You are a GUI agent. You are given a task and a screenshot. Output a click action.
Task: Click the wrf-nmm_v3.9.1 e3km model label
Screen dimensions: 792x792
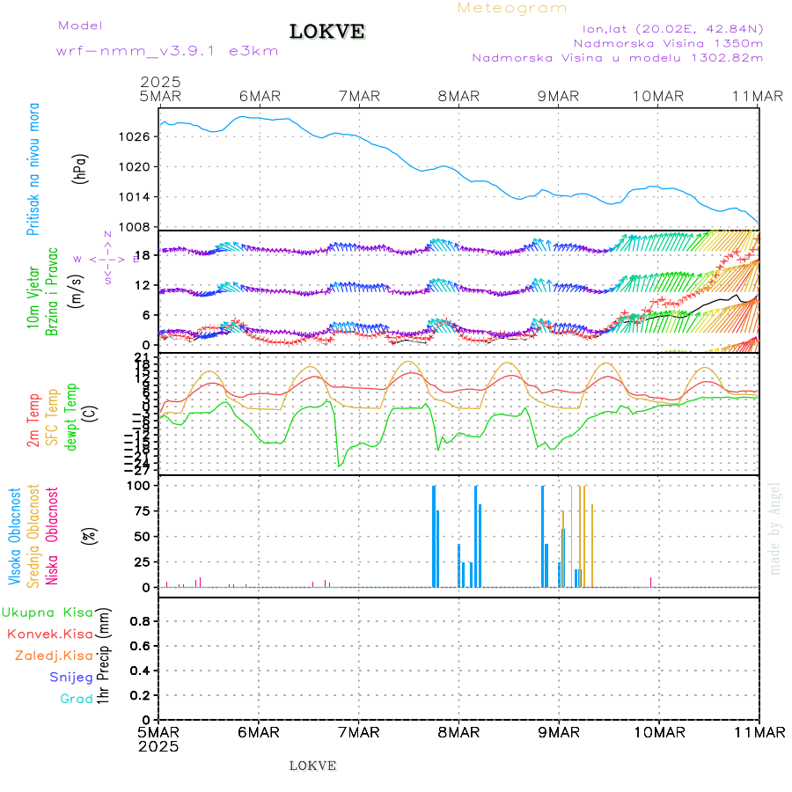click(167, 50)
